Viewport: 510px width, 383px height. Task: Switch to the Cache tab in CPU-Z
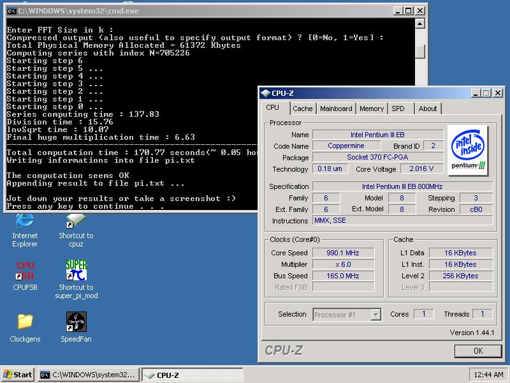click(x=302, y=109)
